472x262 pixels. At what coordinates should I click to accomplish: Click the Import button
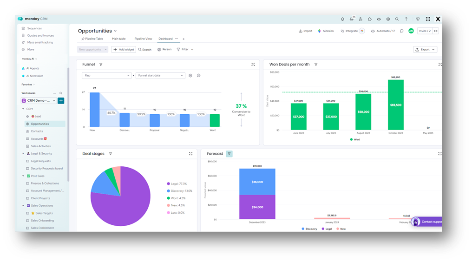pyautogui.click(x=306, y=31)
